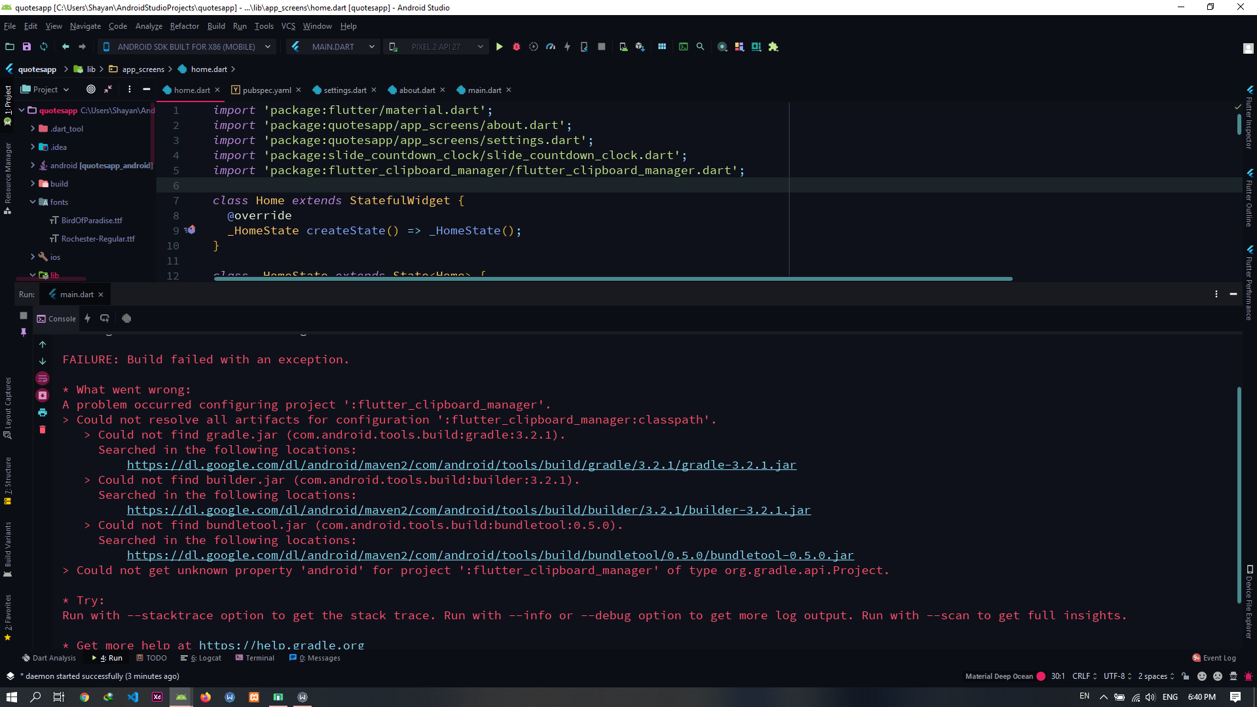This screenshot has width=1257, height=707.
Task: Print console output with printer icon
Action: pos(43,413)
